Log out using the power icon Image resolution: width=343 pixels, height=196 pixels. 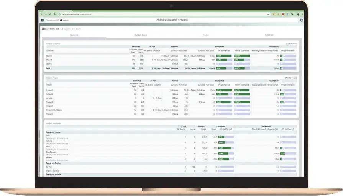tap(302, 20)
